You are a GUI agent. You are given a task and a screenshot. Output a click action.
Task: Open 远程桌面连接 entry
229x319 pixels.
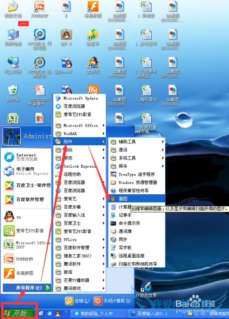tap(136, 256)
